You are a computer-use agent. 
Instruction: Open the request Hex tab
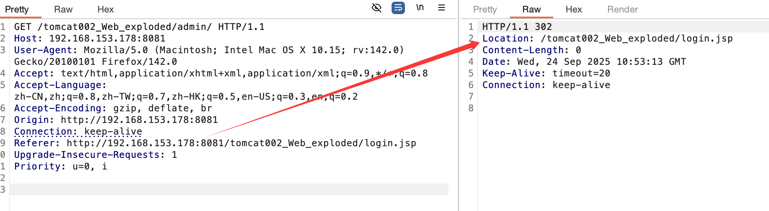coord(105,10)
